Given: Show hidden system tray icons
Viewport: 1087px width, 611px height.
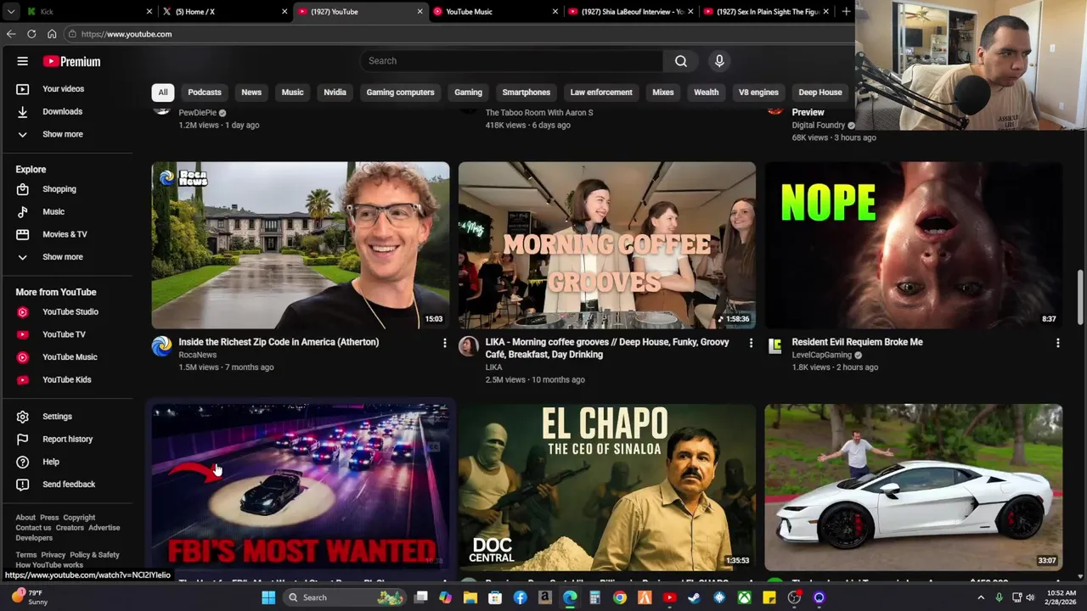Looking at the screenshot, I should tap(981, 597).
